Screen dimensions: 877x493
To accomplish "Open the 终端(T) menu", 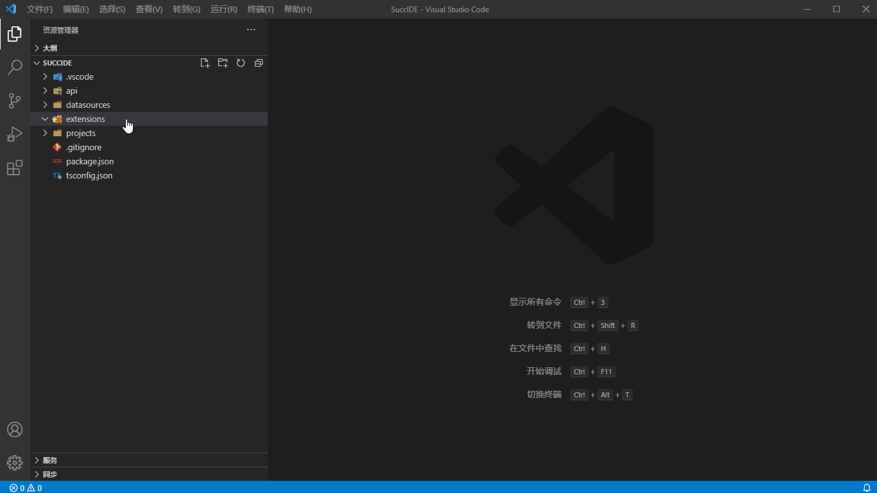I will click(x=260, y=10).
